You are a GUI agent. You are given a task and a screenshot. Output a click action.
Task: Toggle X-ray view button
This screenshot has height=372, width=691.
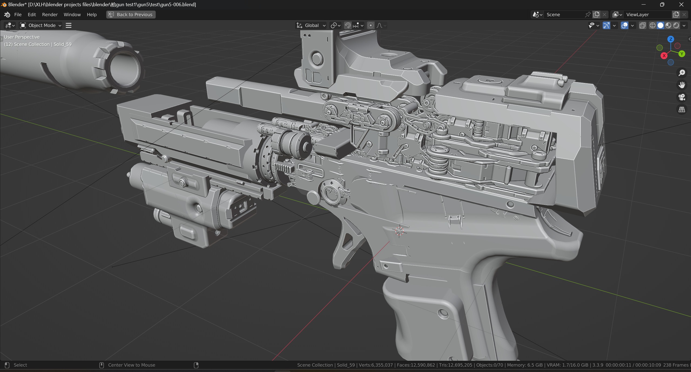coord(642,25)
